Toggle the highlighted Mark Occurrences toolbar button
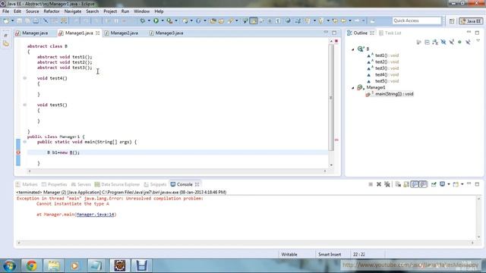Screen dimensions: 486x273 tap(254, 20)
